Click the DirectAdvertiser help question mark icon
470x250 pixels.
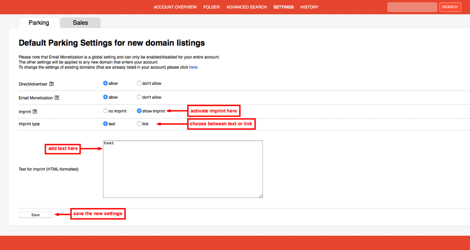coord(51,84)
